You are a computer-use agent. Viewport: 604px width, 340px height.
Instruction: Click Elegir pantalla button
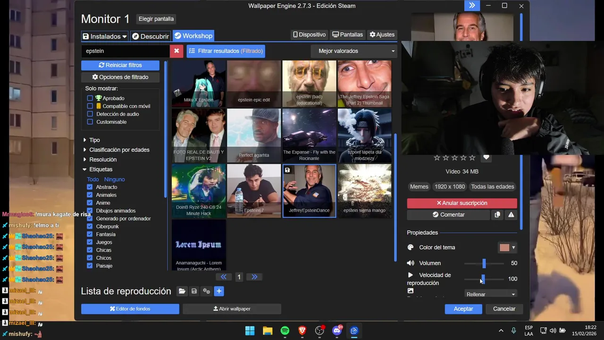[x=156, y=19]
